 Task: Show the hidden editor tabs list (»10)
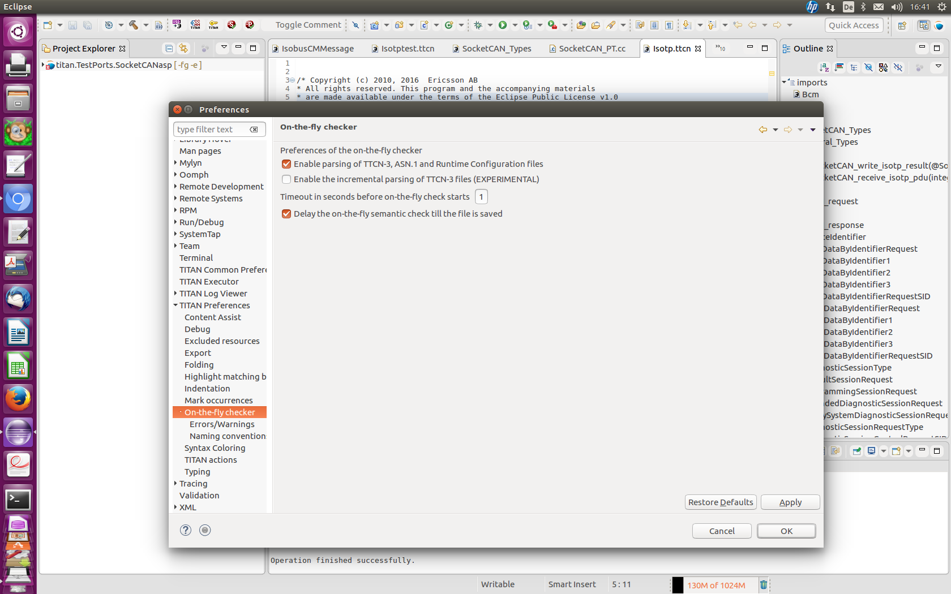pos(720,48)
